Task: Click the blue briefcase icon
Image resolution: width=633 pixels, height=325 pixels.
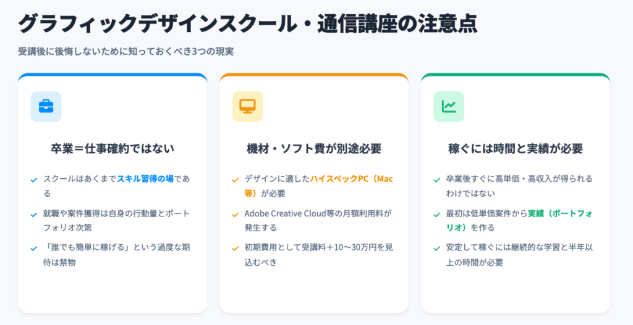Action: point(46,107)
